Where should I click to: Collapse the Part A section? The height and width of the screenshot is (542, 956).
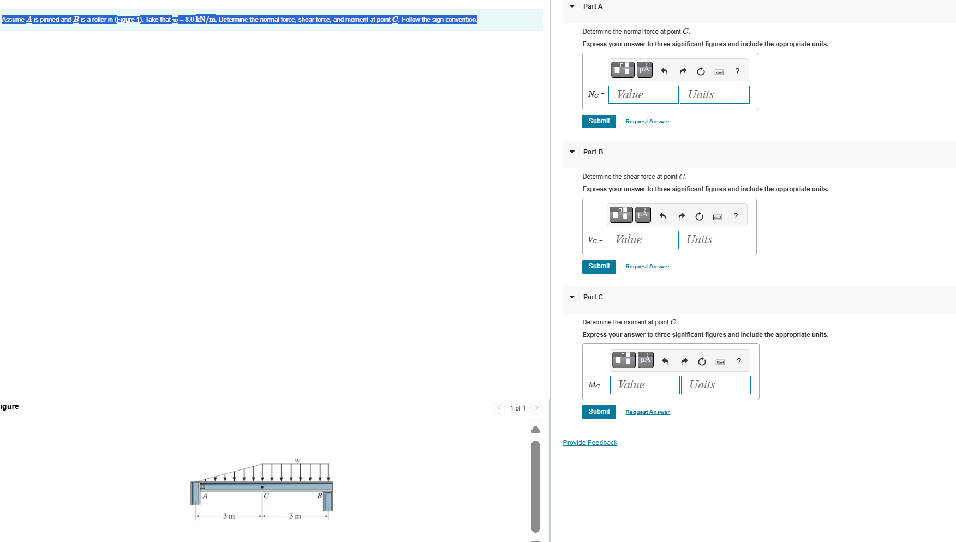tap(571, 6)
